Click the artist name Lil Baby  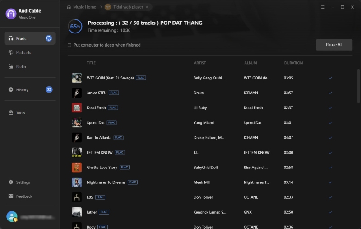[200, 107]
